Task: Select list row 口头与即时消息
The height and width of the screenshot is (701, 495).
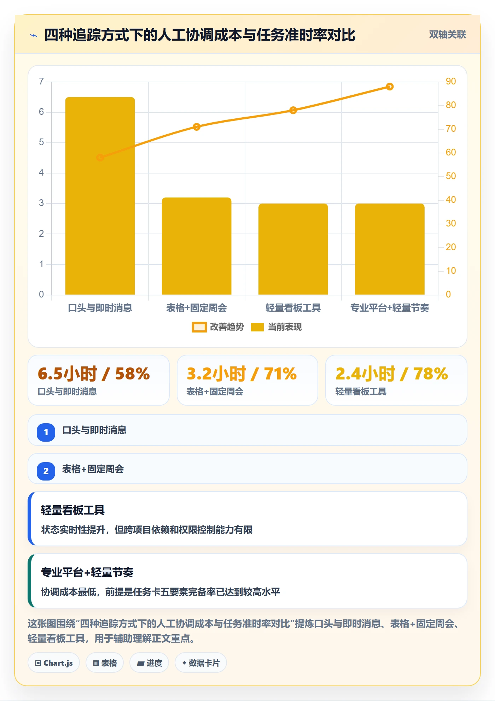Action: [x=248, y=430]
